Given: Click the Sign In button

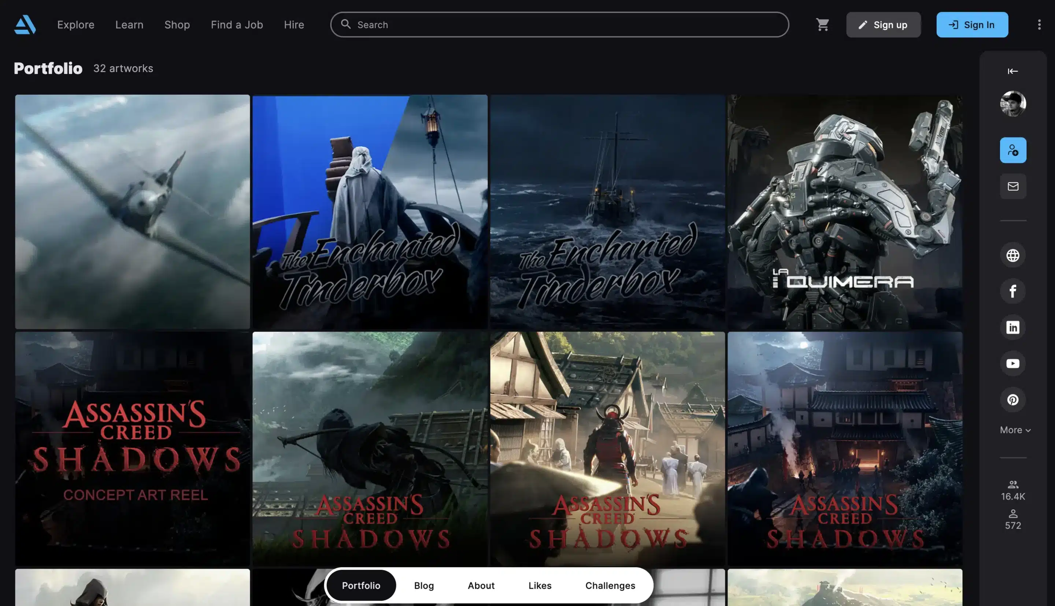Looking at the screenshot, I should [972, 25].
